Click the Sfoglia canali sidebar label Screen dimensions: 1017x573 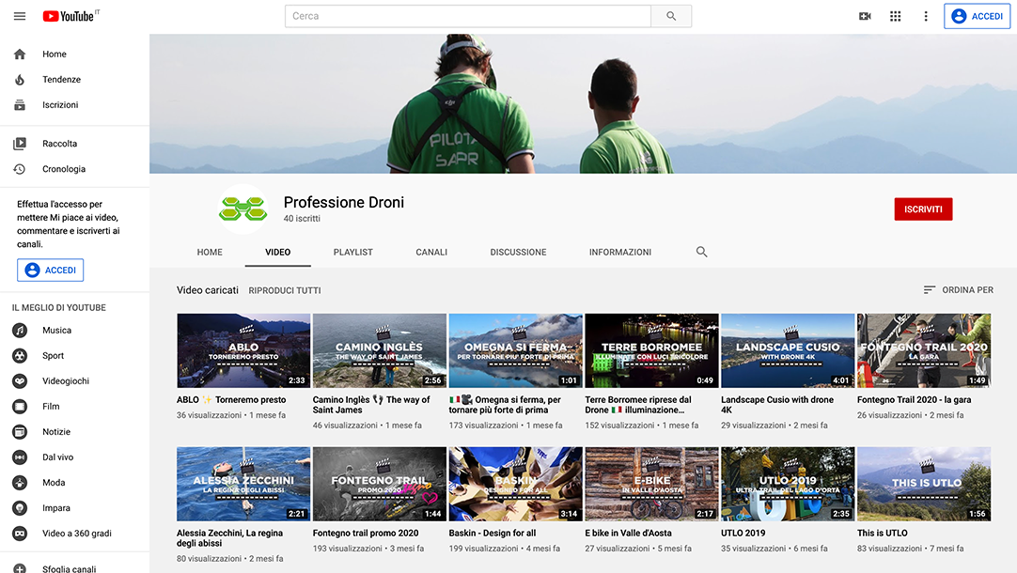coord(69,568)
